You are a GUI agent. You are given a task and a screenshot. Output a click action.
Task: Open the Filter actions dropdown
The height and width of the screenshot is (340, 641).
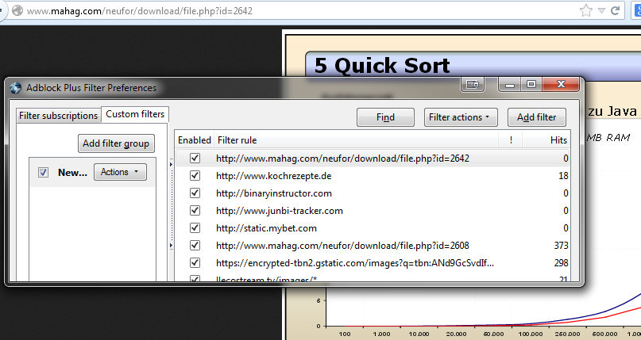tap(461, 117)
